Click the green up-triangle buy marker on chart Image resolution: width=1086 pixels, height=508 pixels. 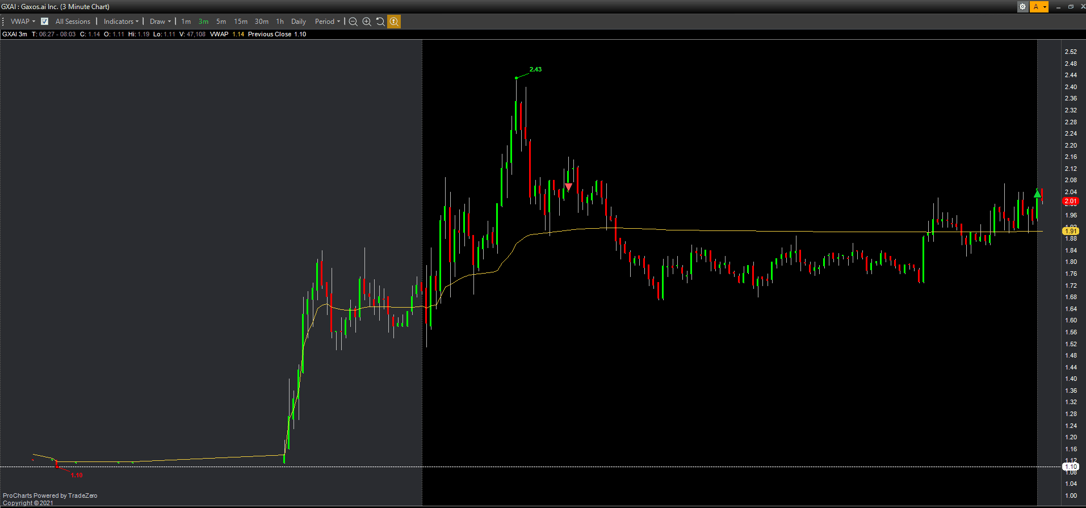click(1038, 194)
